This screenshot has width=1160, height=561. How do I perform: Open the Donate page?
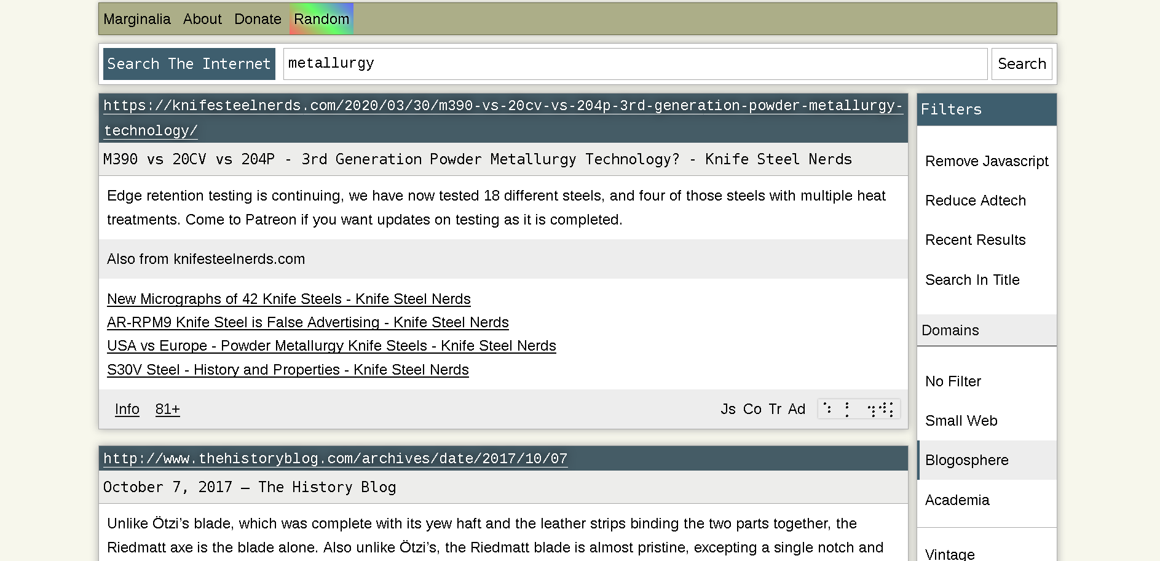[x=257, y=19]
